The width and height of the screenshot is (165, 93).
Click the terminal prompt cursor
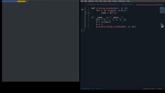27,1
